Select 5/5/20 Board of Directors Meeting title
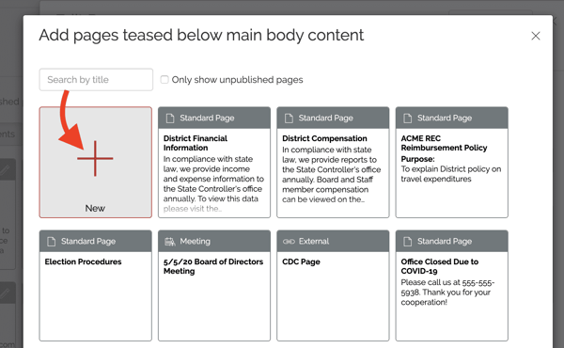 [x=213, y=267]
